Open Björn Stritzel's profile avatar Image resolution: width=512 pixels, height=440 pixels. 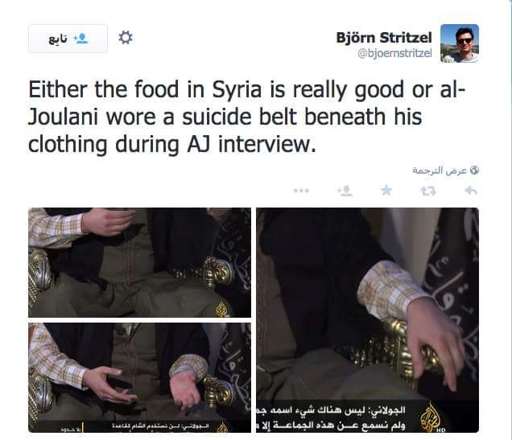460,43
